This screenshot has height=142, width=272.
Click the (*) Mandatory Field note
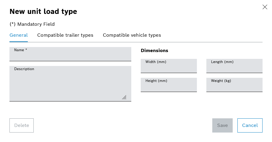coord(32,24)
